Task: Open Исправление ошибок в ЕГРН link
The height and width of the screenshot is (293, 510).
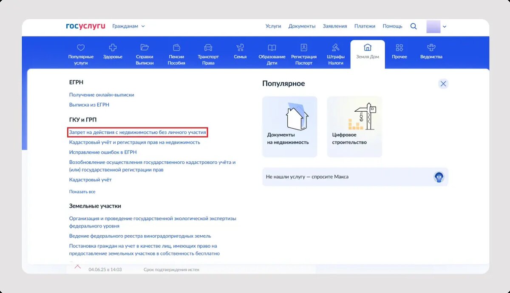Action: click(x=103, y=152)
